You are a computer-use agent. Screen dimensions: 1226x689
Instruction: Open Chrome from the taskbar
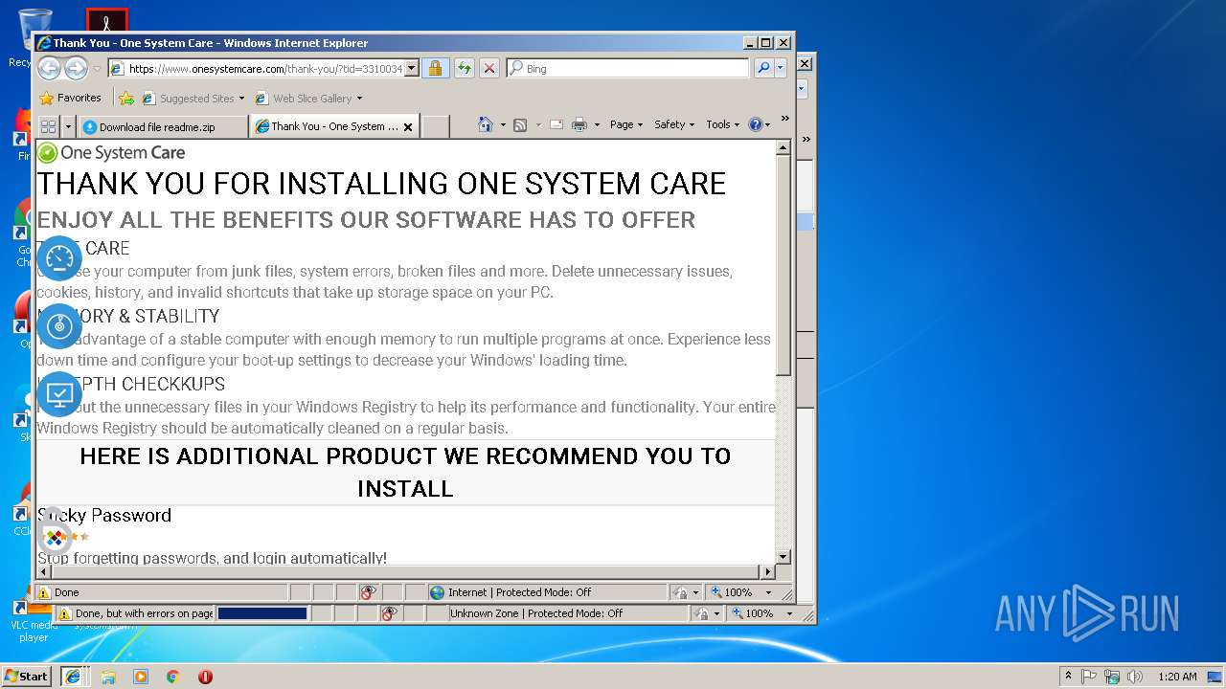point(172,677)
